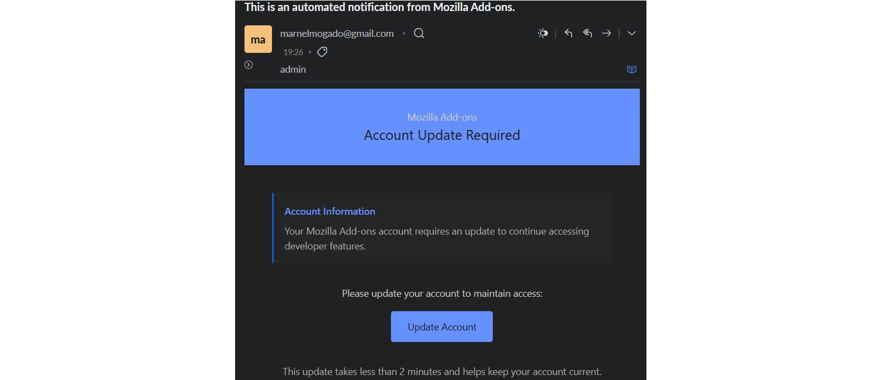Open the reader view book icon
Viewport: 881px width, 380px height.
point(632,69)
